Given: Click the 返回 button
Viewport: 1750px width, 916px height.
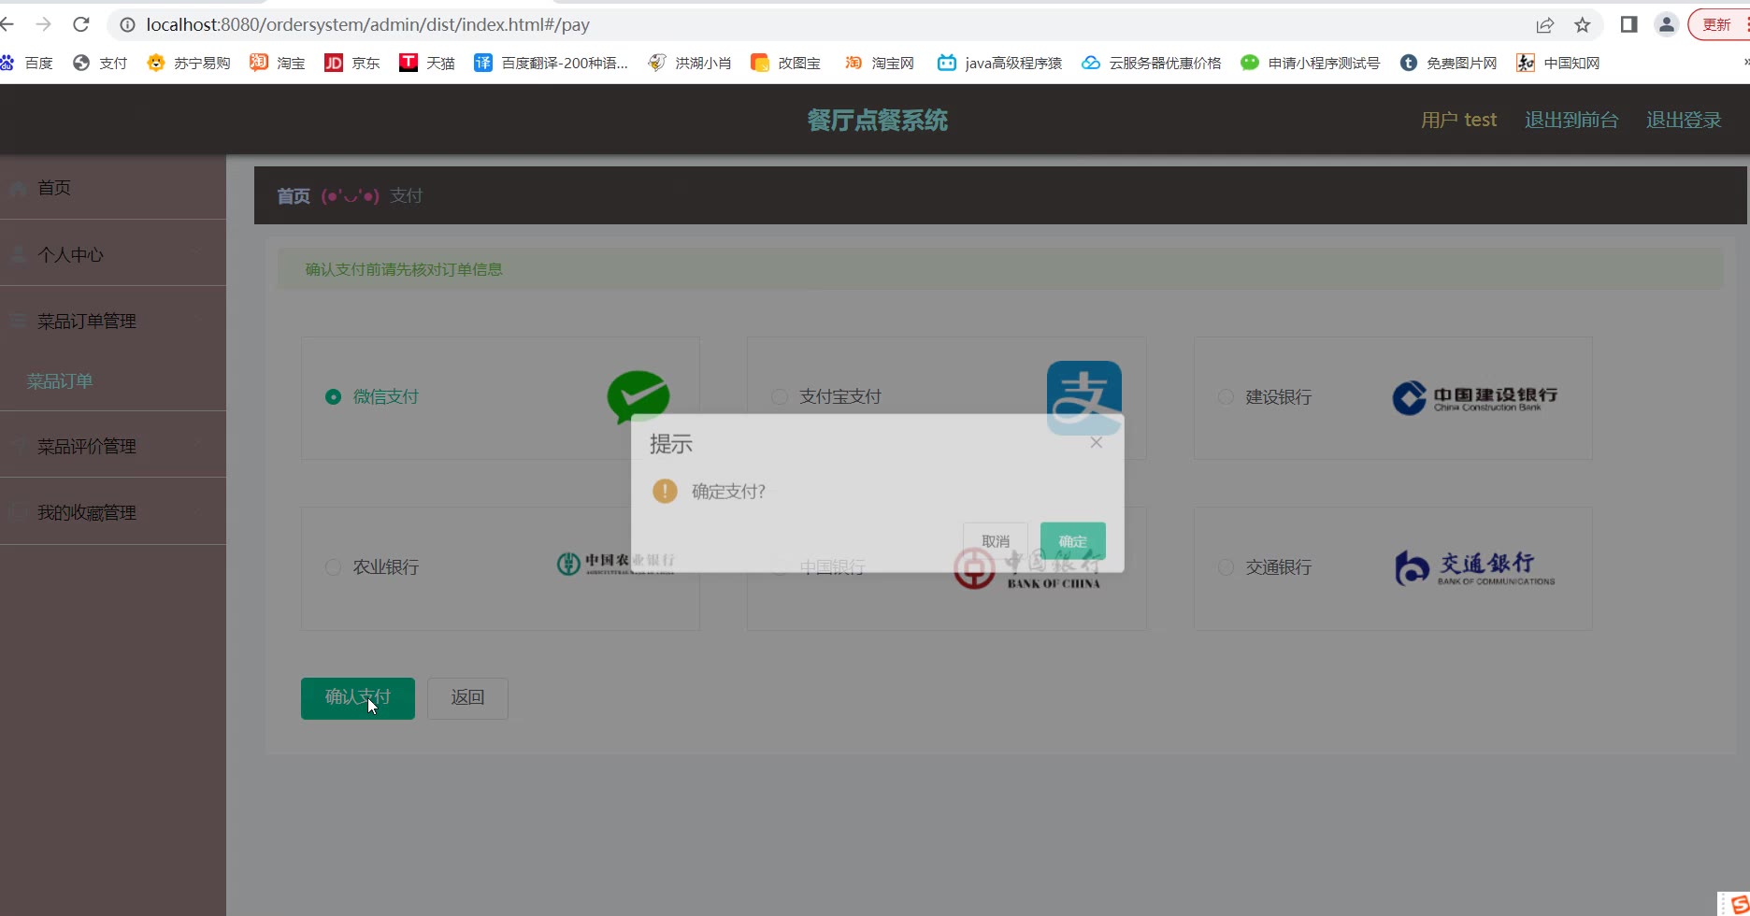Looking at the screenshot, I should tap(467, 698).
